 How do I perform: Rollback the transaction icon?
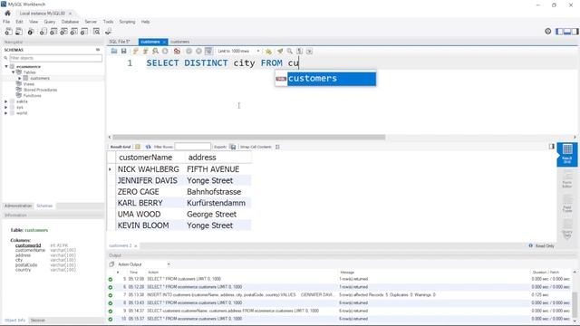199,51
